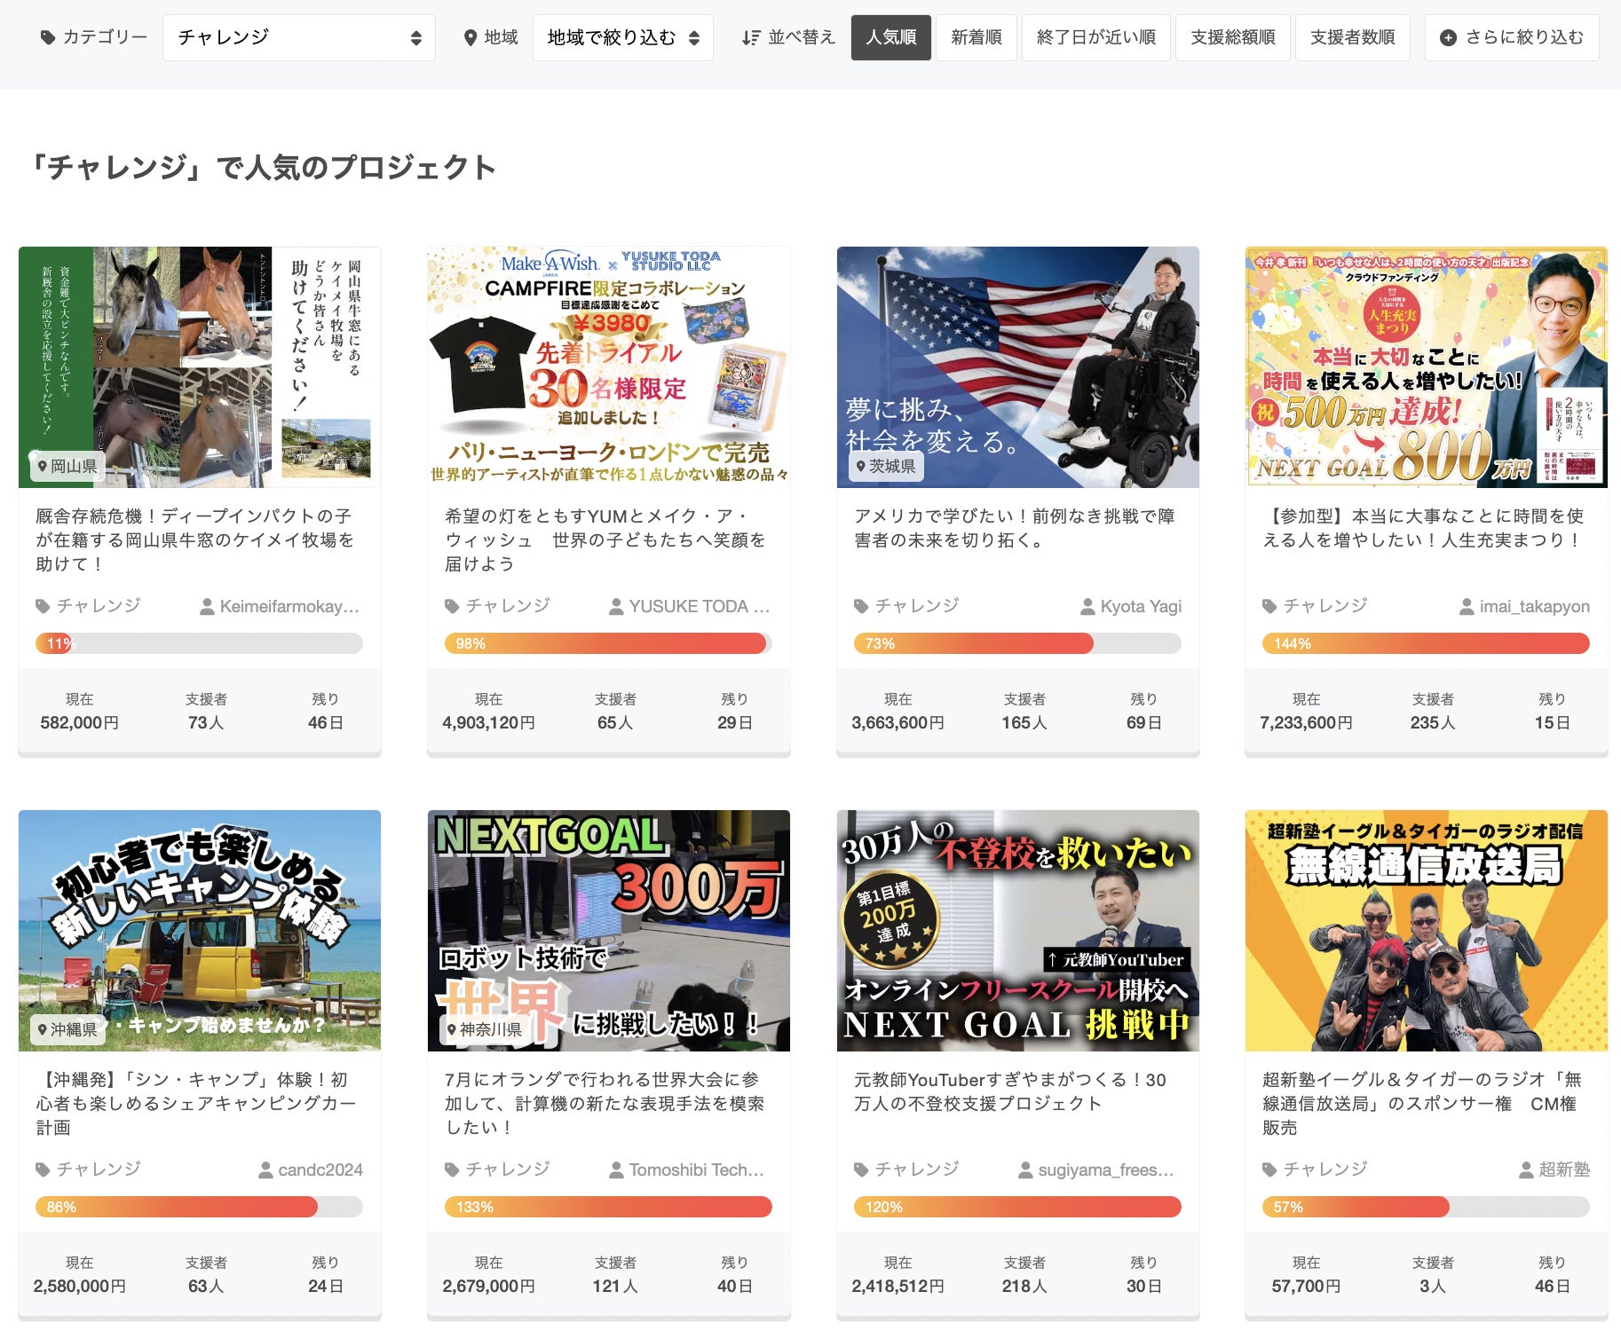Screen dimensions: 1621x1331
Task: Open the 無線通信放送局 project thumbnail
Action: pyautogui.click(x=1426, y=930)
